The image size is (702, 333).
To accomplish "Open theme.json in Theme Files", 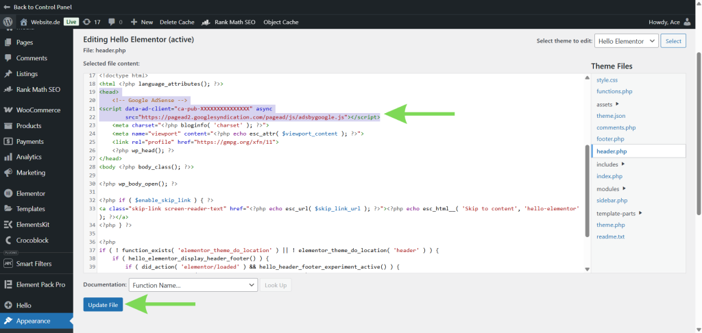I will point(611,116).
